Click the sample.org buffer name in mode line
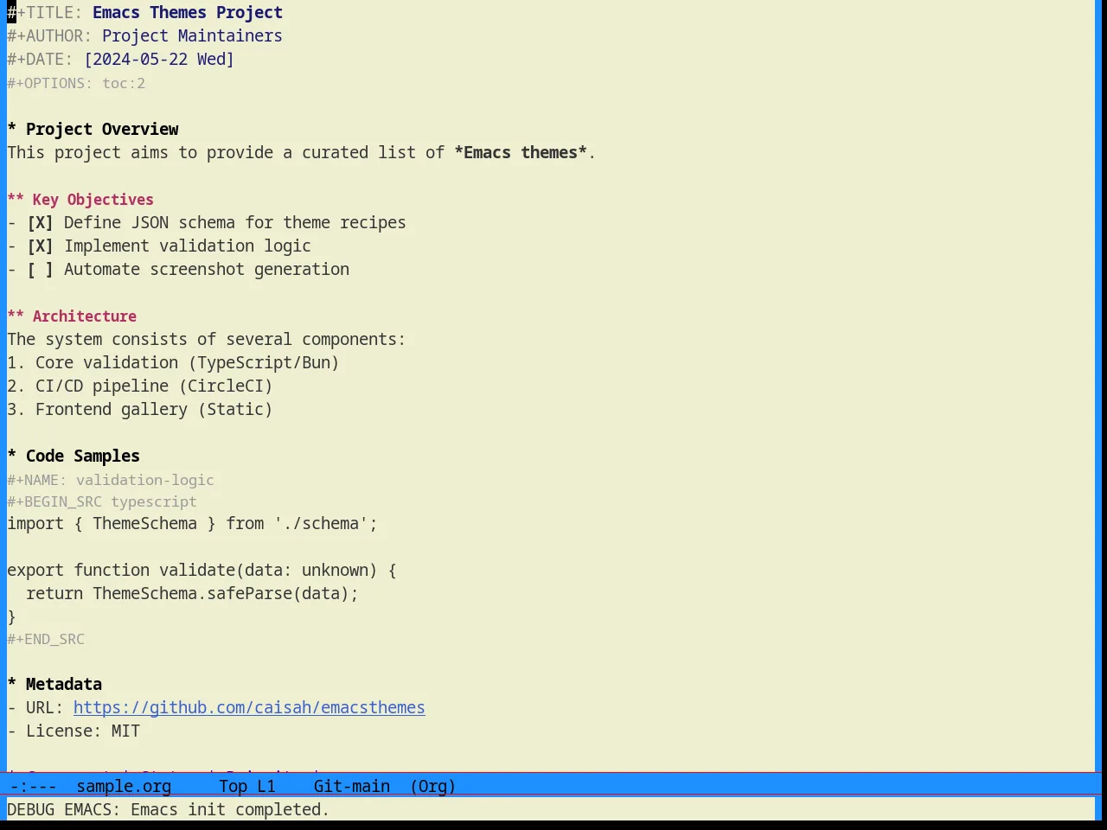 (x=124, y=787)
